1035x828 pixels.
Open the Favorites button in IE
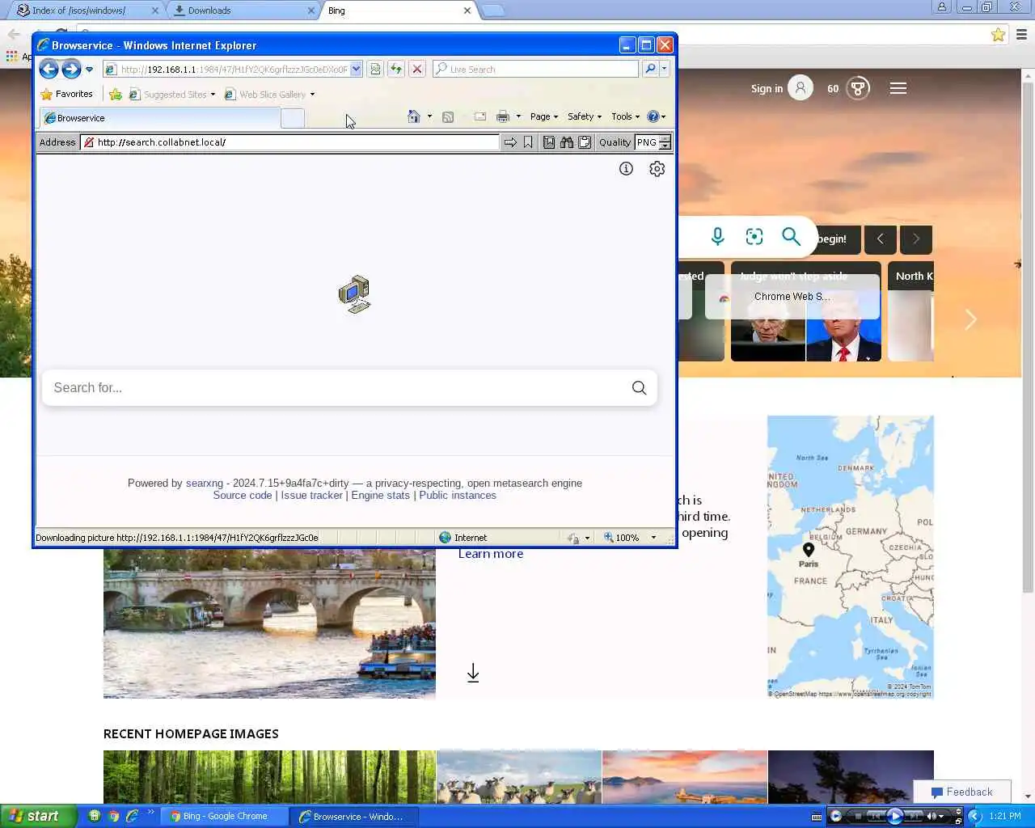point(67,95)
